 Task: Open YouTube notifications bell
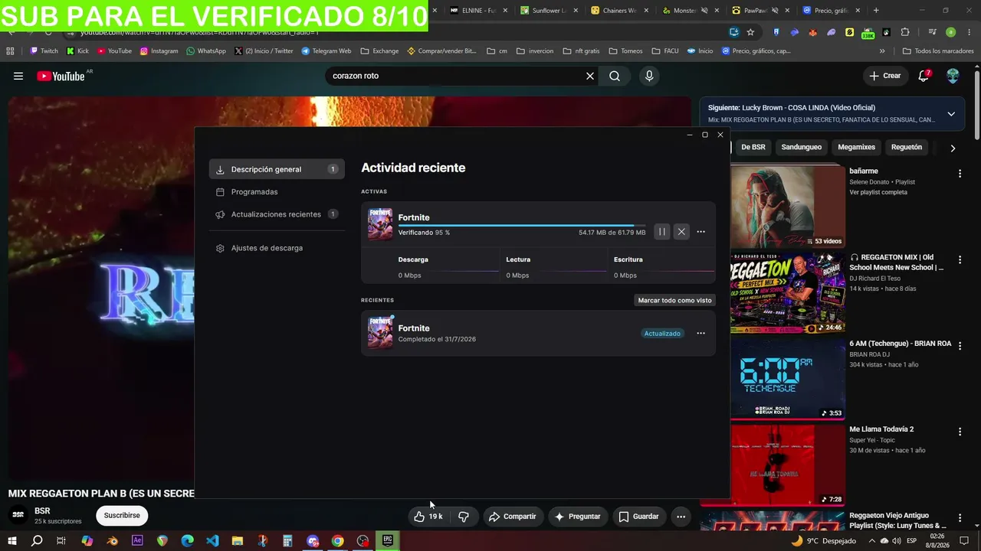click(924, 76)
